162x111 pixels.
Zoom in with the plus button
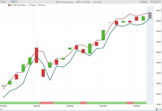click(x=14, y=2)
